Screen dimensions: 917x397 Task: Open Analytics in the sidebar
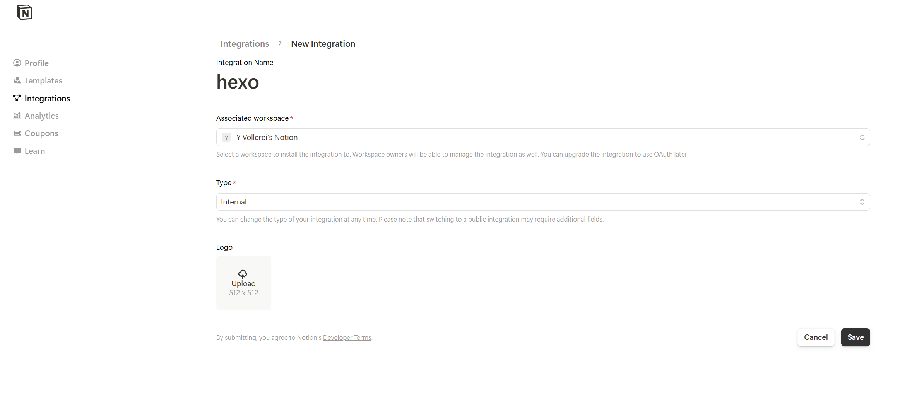[41, 116]
